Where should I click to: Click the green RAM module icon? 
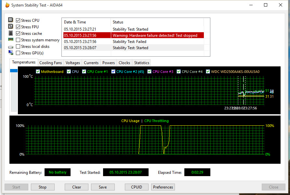11,39
